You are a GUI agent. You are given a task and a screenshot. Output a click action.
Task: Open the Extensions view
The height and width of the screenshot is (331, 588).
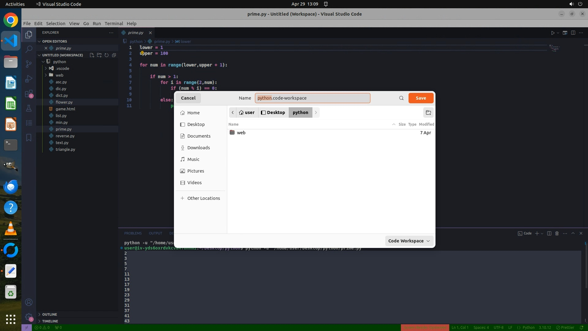click(29, 94)
